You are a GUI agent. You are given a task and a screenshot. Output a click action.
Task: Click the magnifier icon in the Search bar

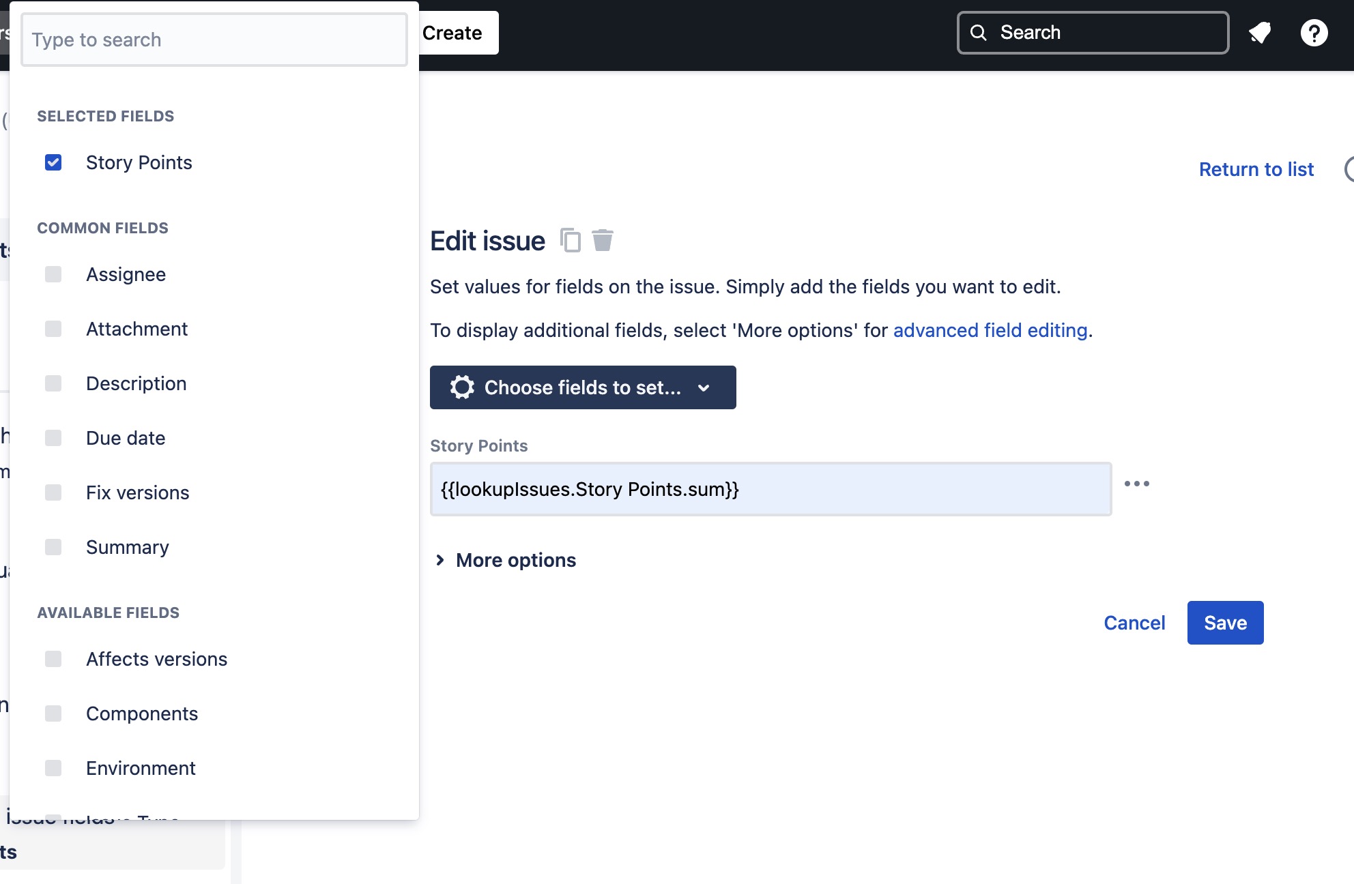(x=979, y=32)
